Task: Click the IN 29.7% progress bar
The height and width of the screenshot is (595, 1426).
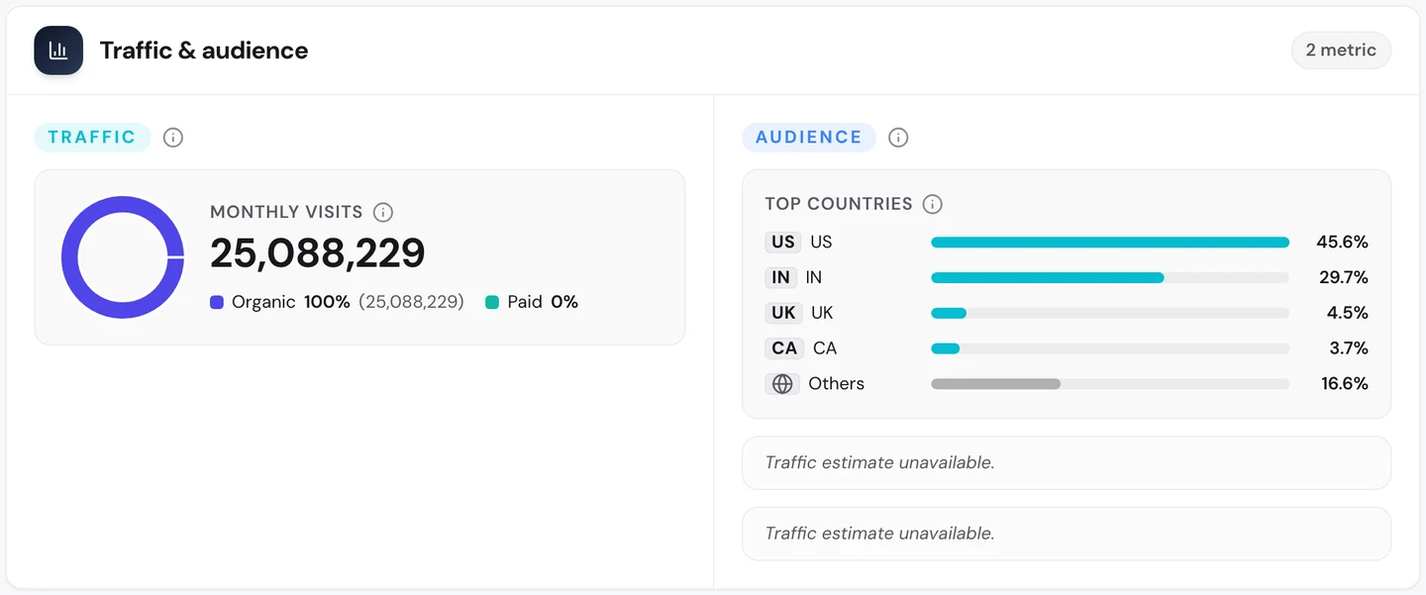Action: pyautogui.click(x=1110, y=278)
